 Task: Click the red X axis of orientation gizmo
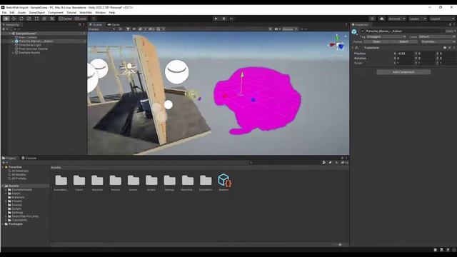[x=331, y=45]
